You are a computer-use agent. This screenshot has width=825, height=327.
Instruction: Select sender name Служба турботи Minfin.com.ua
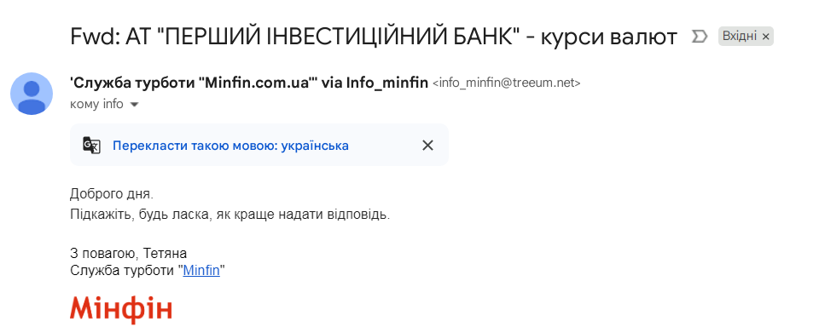coord(193,83)
